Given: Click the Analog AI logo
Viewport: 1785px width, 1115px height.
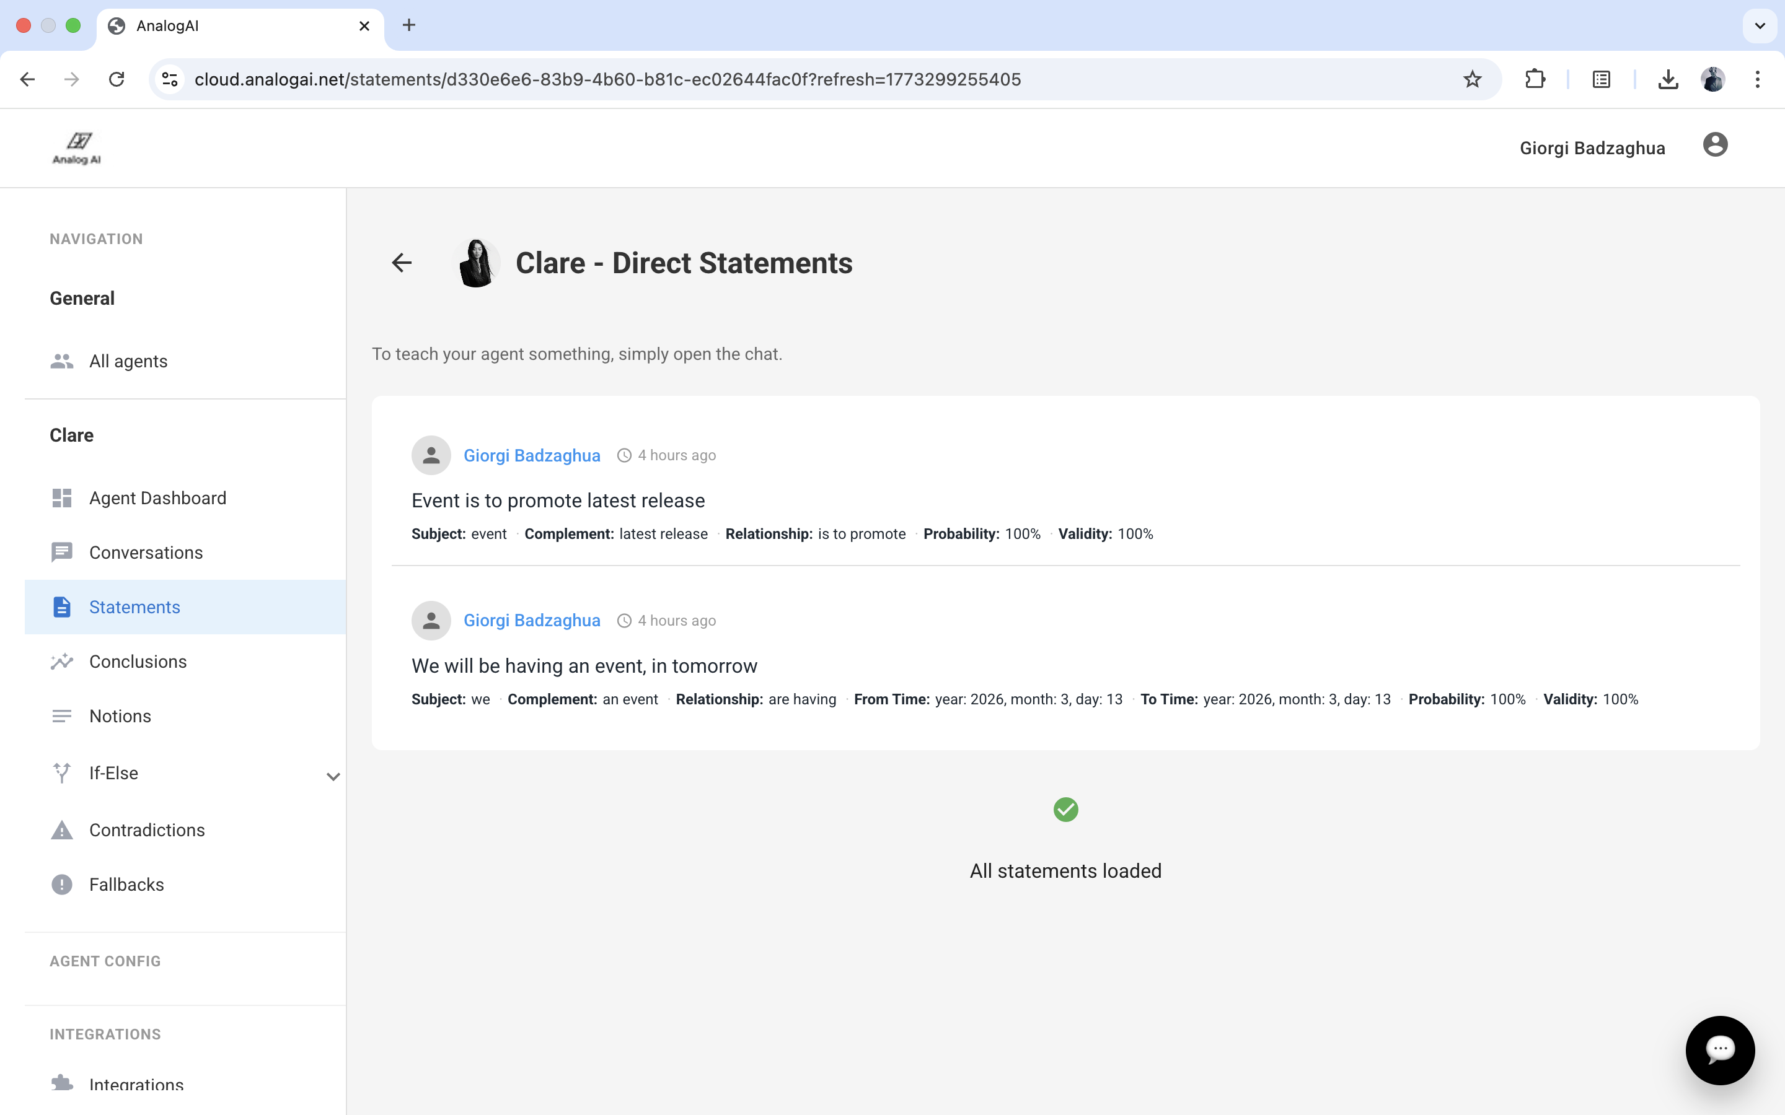Looking at the screenshot, I should point(77,148).
